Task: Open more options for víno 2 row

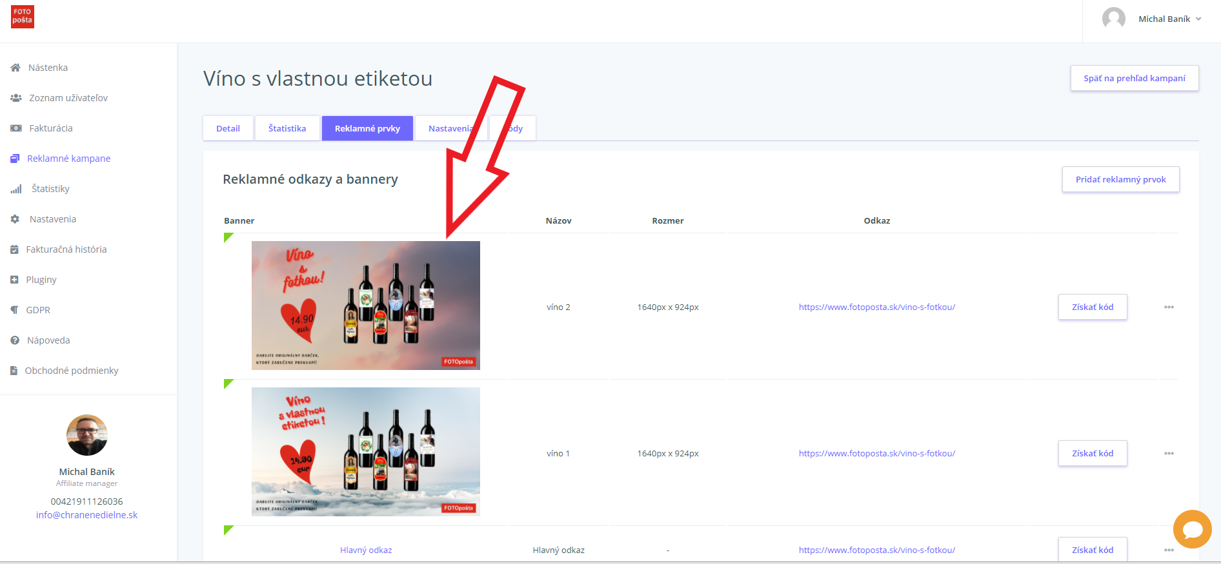Action: click(x=1169, y=307)
